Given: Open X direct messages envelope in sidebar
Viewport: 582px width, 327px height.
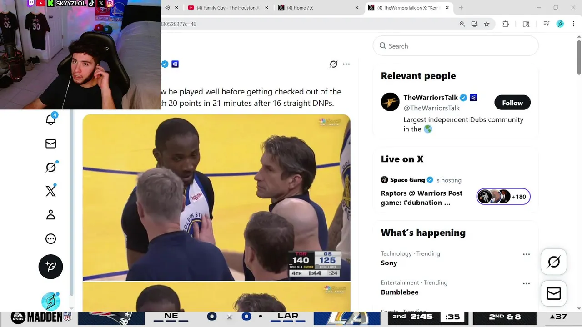Looking at the screenshot, I should pos(51,144).
